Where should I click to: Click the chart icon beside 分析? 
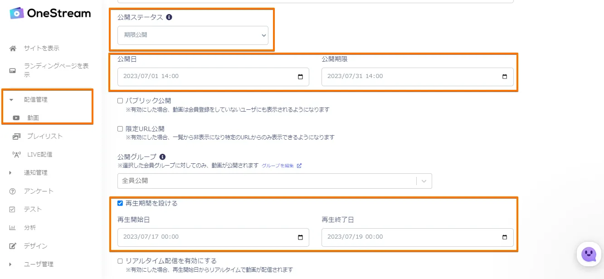[x=13, y=227]
